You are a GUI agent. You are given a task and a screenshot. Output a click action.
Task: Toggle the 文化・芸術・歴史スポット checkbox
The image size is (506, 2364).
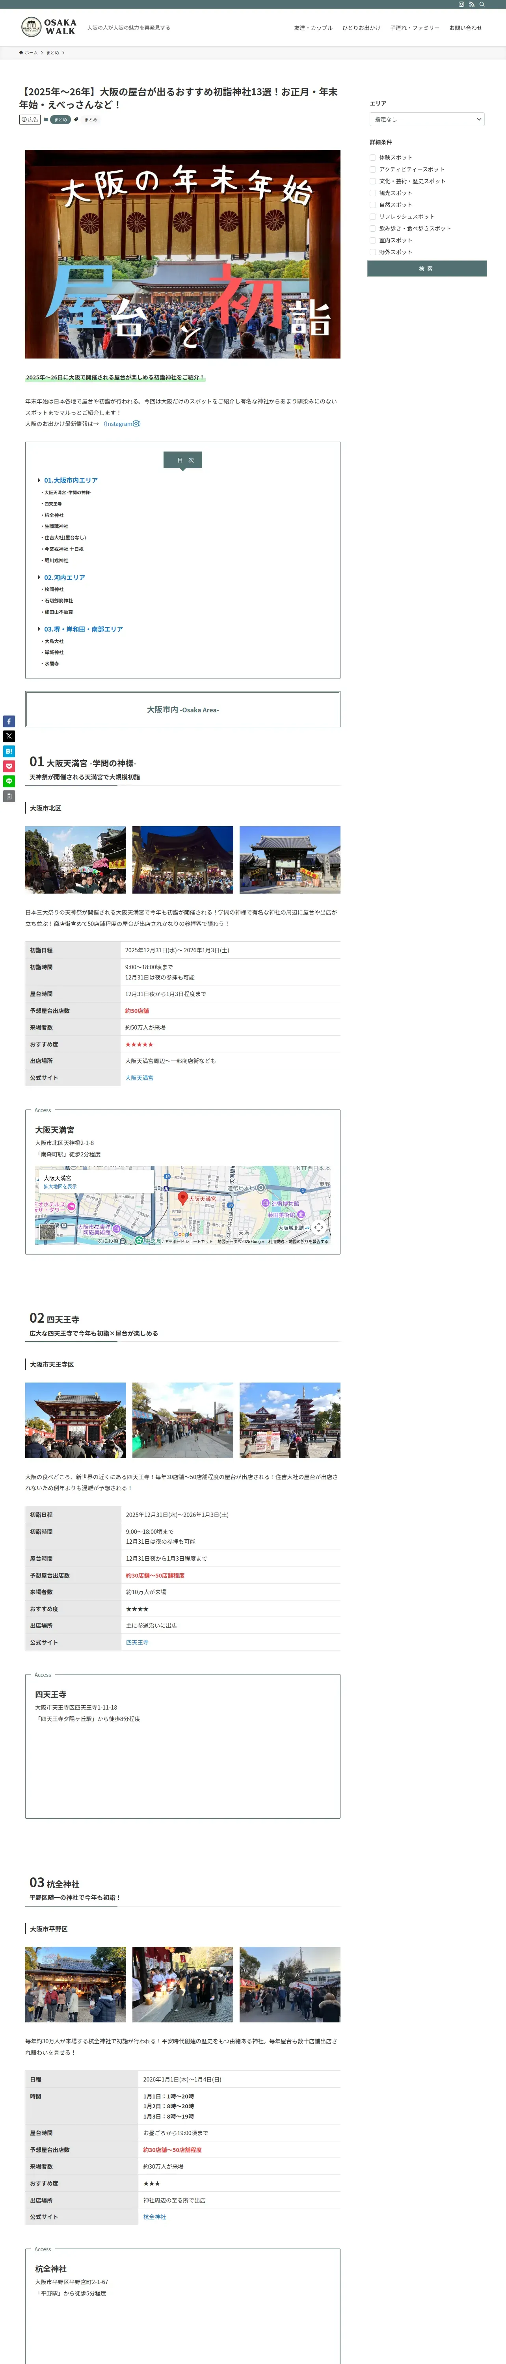pos(373,181)
